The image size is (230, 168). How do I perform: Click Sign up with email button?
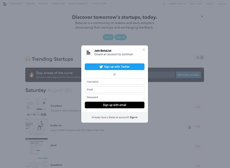(x=115, y=105)
